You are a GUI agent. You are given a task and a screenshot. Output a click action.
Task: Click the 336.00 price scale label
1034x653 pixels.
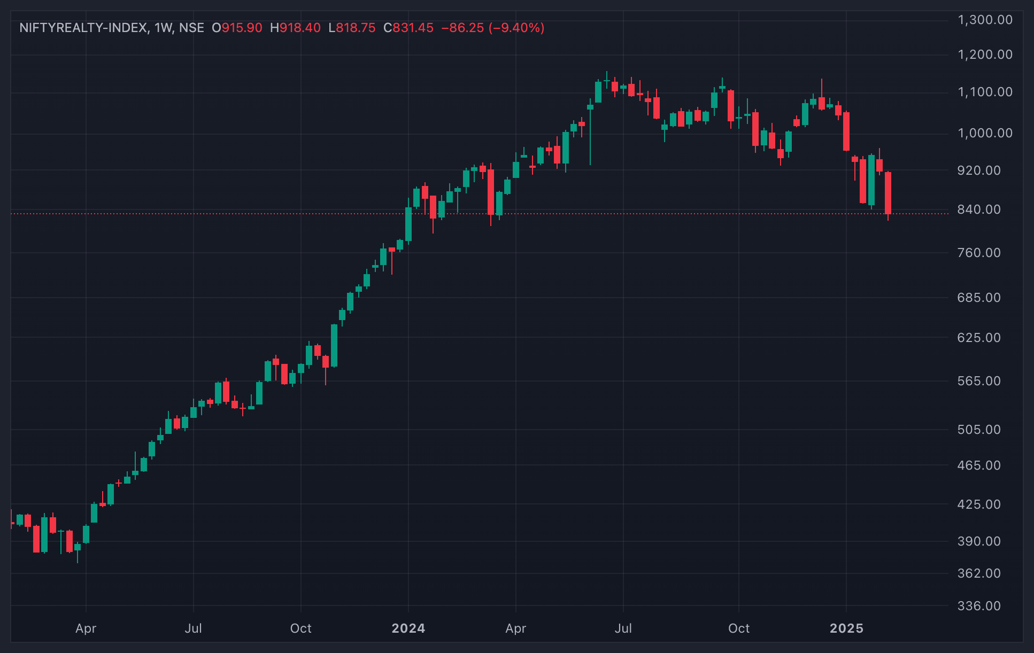tap(979, 606)
